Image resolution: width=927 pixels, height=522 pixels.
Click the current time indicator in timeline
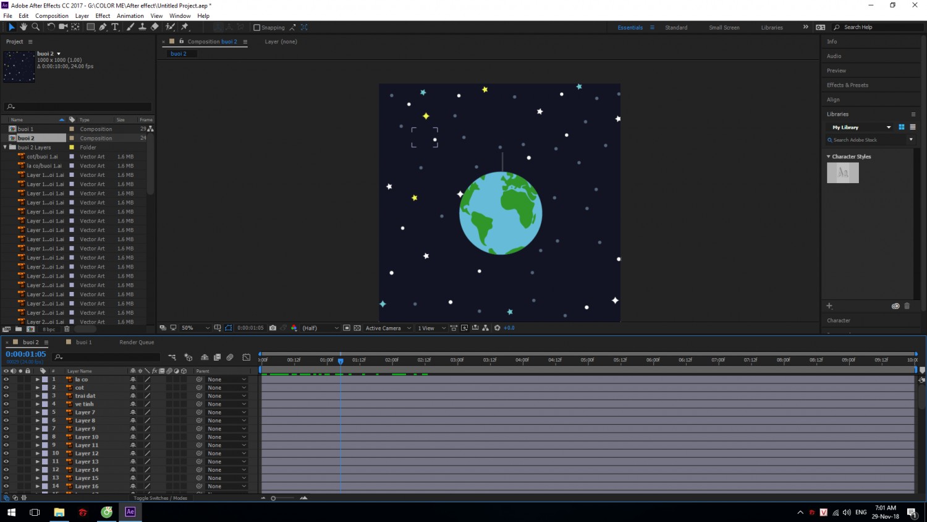tap(341, 361)
